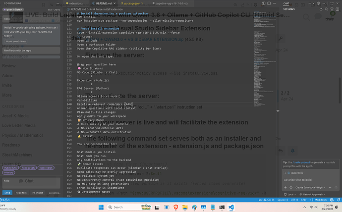Screen dimensions: 342x212
Task: Search chat sessions
Action: [326, 9]
